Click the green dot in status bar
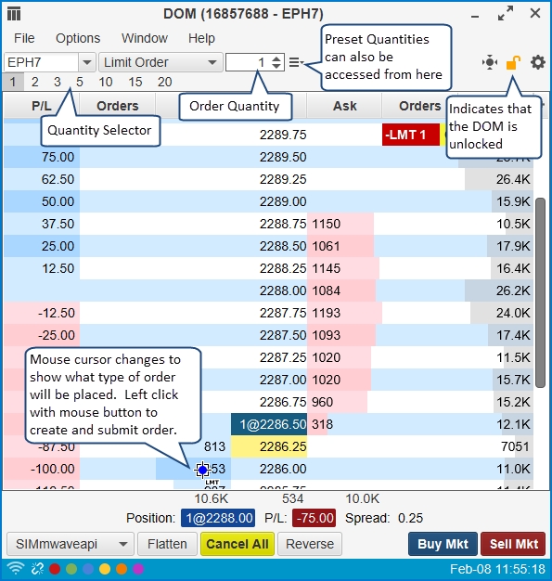This screenshot has width=552, height=581. [71, 569]
